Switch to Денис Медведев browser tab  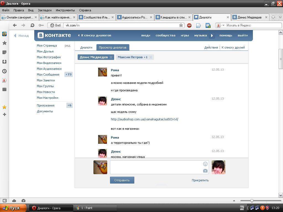(x=250, y=17)
